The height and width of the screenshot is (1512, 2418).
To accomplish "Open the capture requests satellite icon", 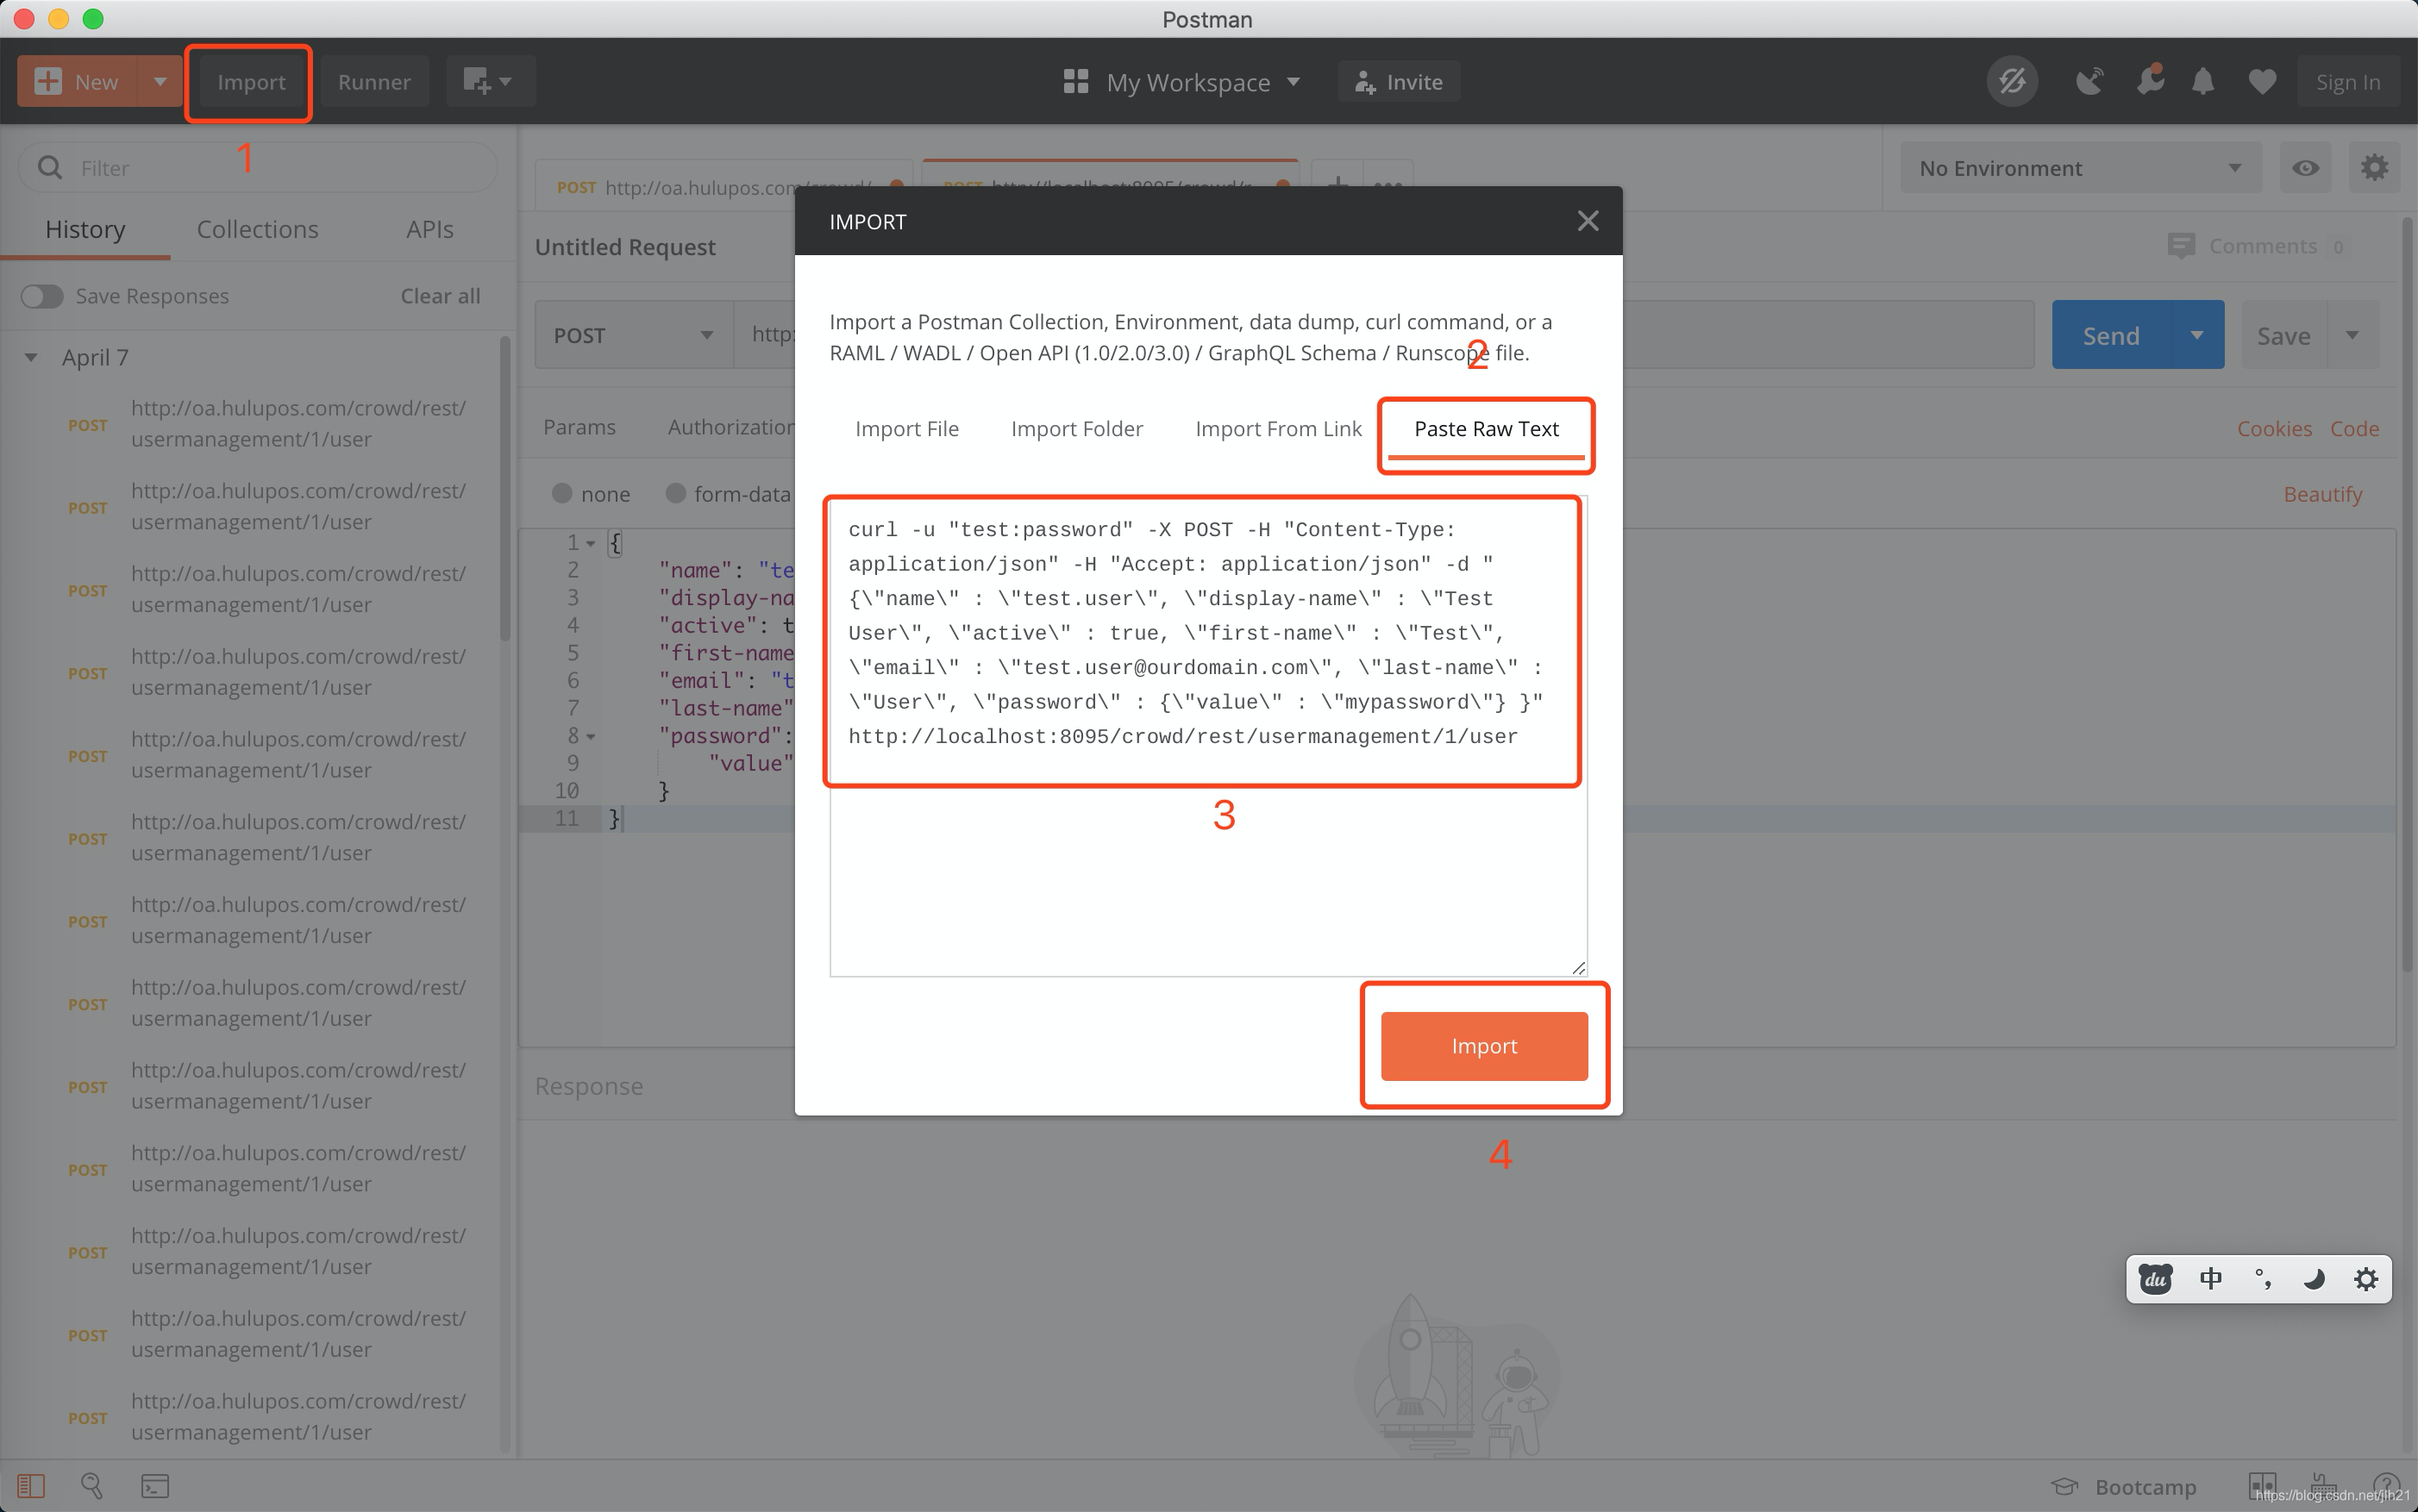I will point(2089,82).
